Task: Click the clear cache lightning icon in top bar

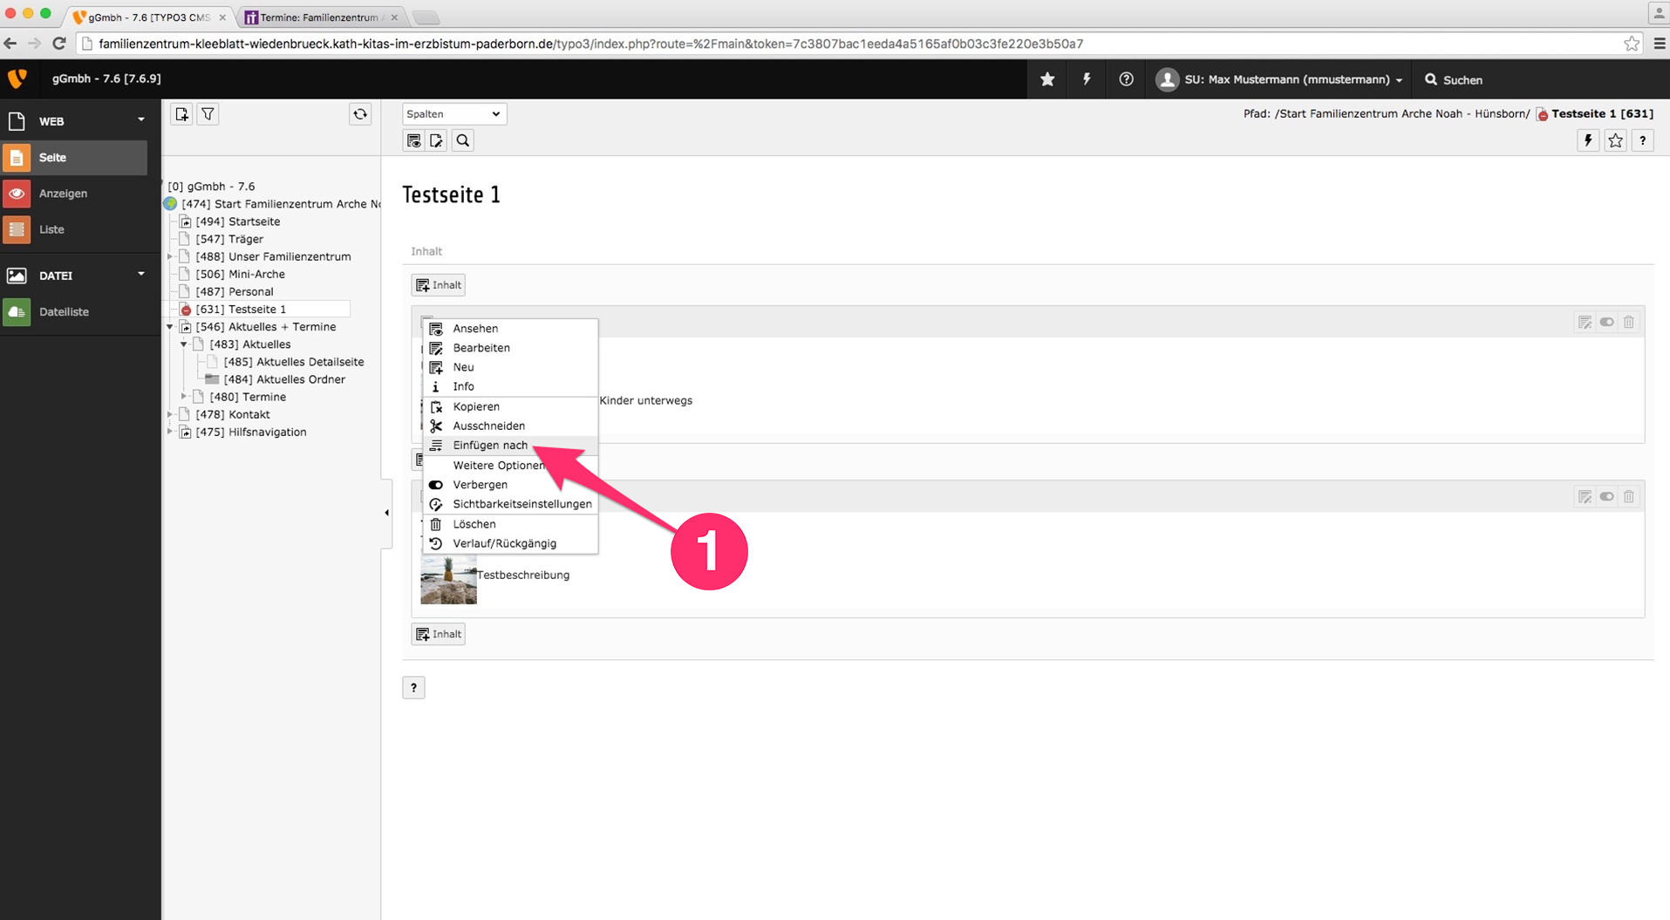Action: pos(1087,79)
